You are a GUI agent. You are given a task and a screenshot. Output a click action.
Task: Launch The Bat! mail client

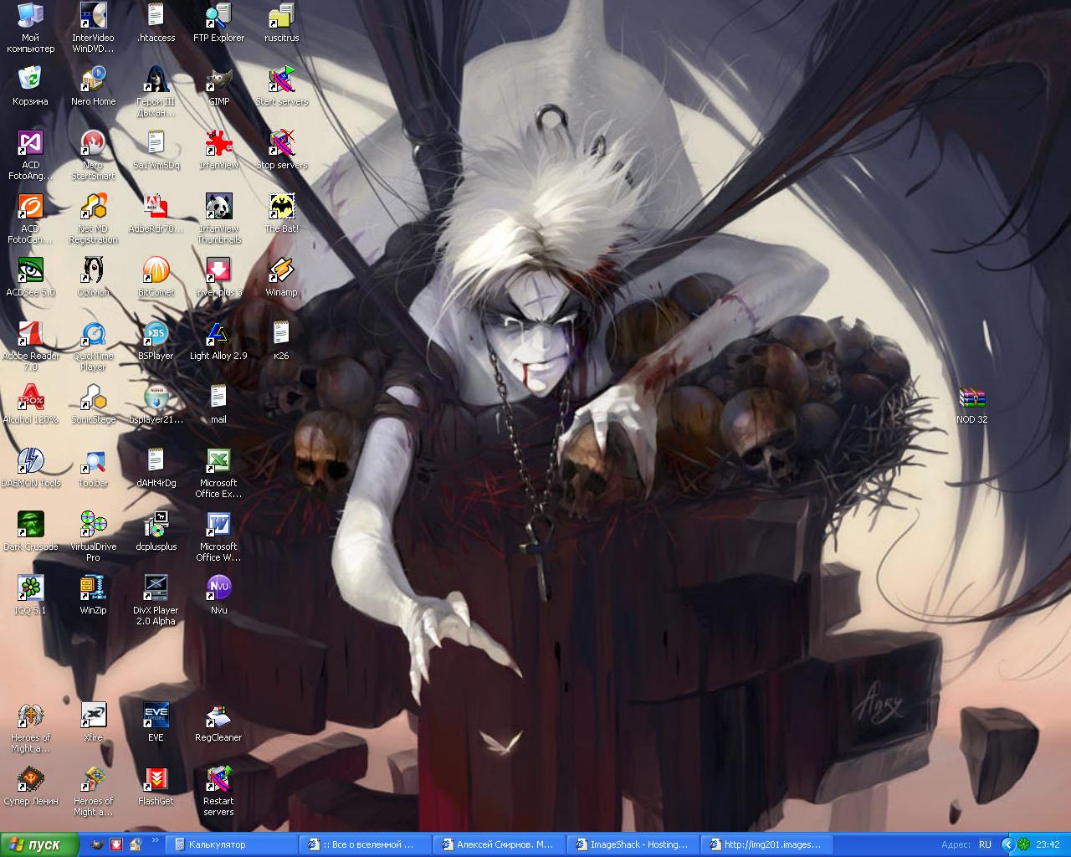coord(281,213)
